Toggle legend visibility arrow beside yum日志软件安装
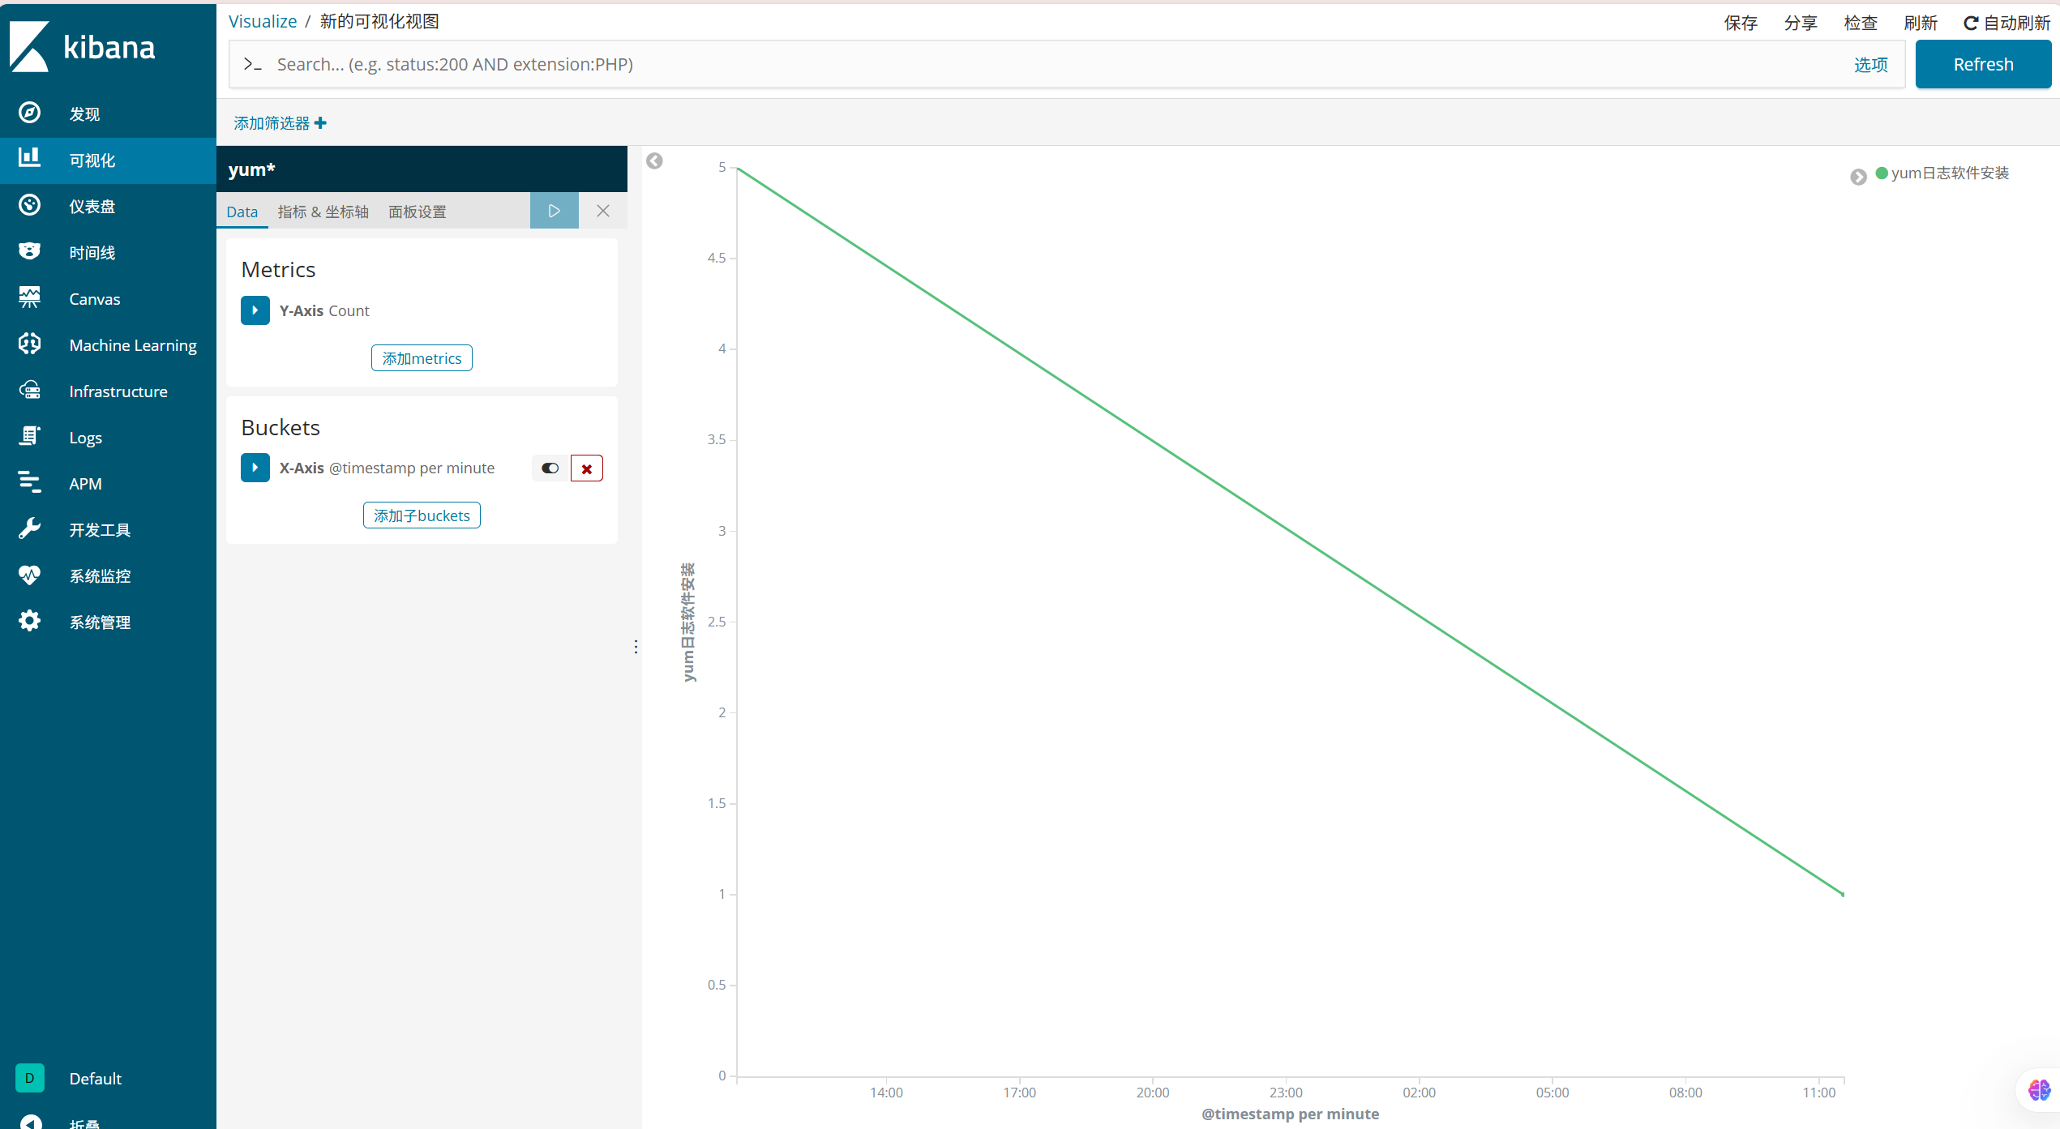 pos(1858,177)
